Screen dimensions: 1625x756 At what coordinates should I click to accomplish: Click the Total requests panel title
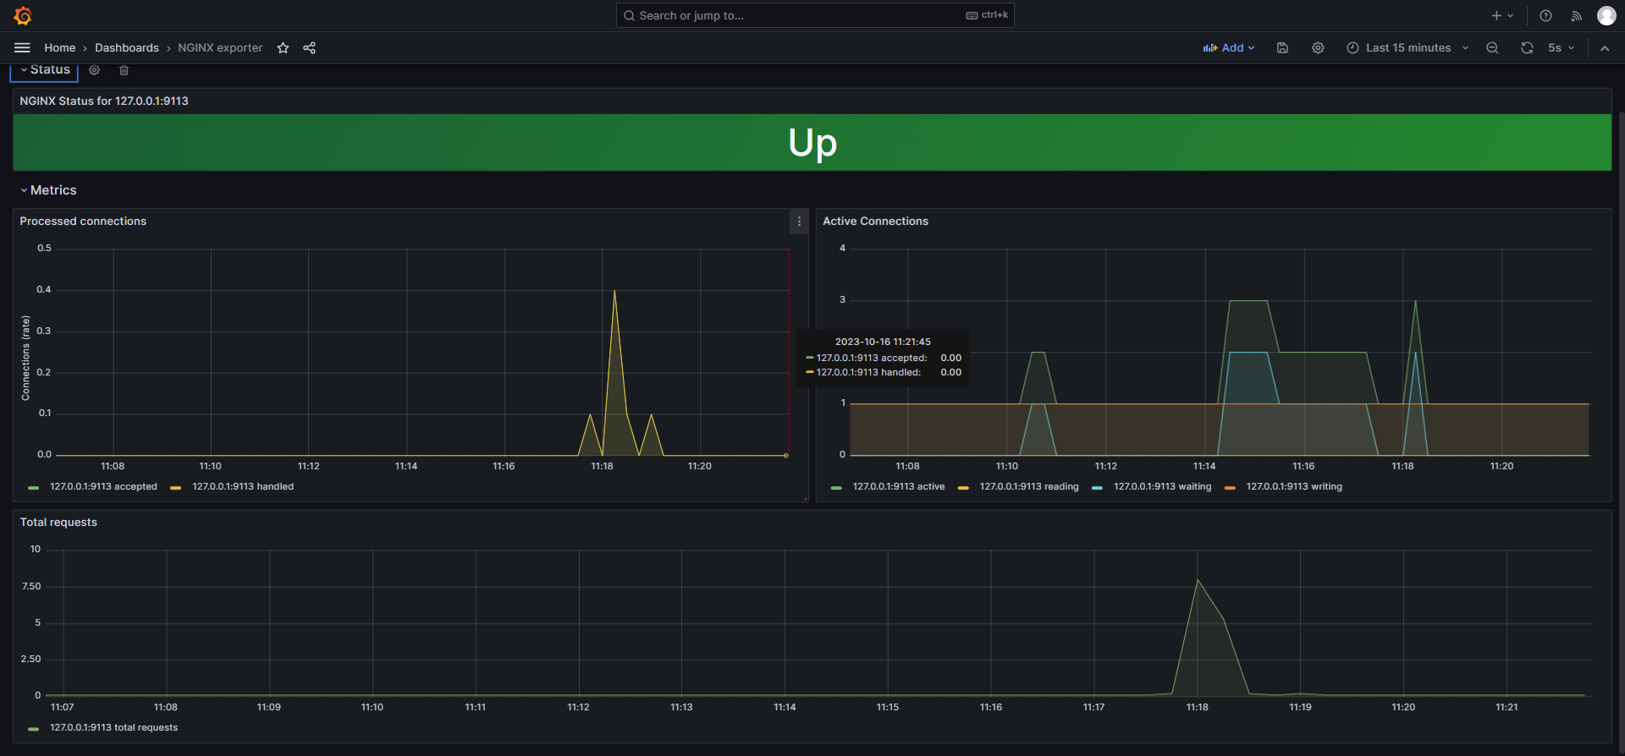(58, 523)
